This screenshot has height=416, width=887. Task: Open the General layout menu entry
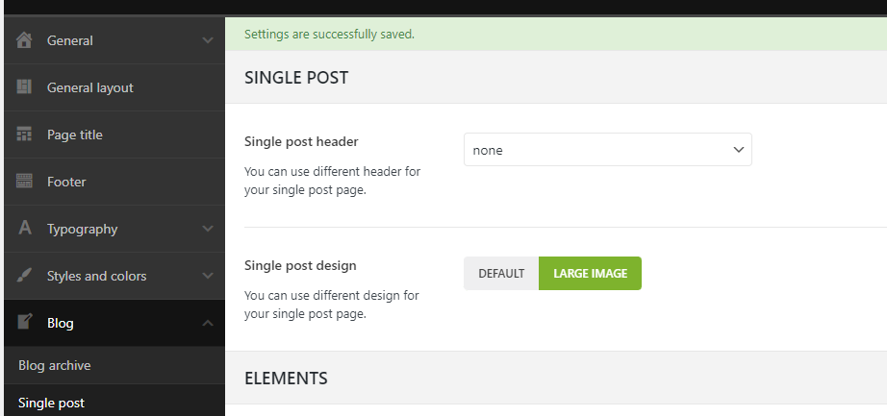click(x=90, y=87)
